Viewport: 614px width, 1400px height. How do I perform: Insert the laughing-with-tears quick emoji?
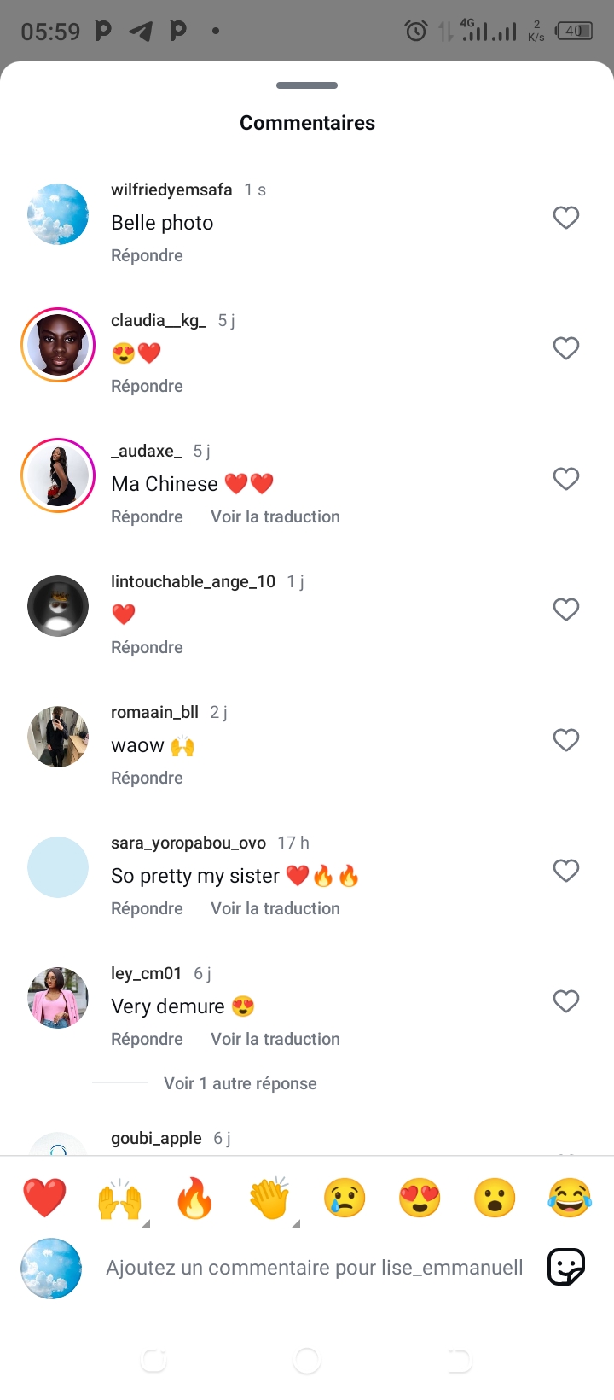click(x=570, y=1199)
